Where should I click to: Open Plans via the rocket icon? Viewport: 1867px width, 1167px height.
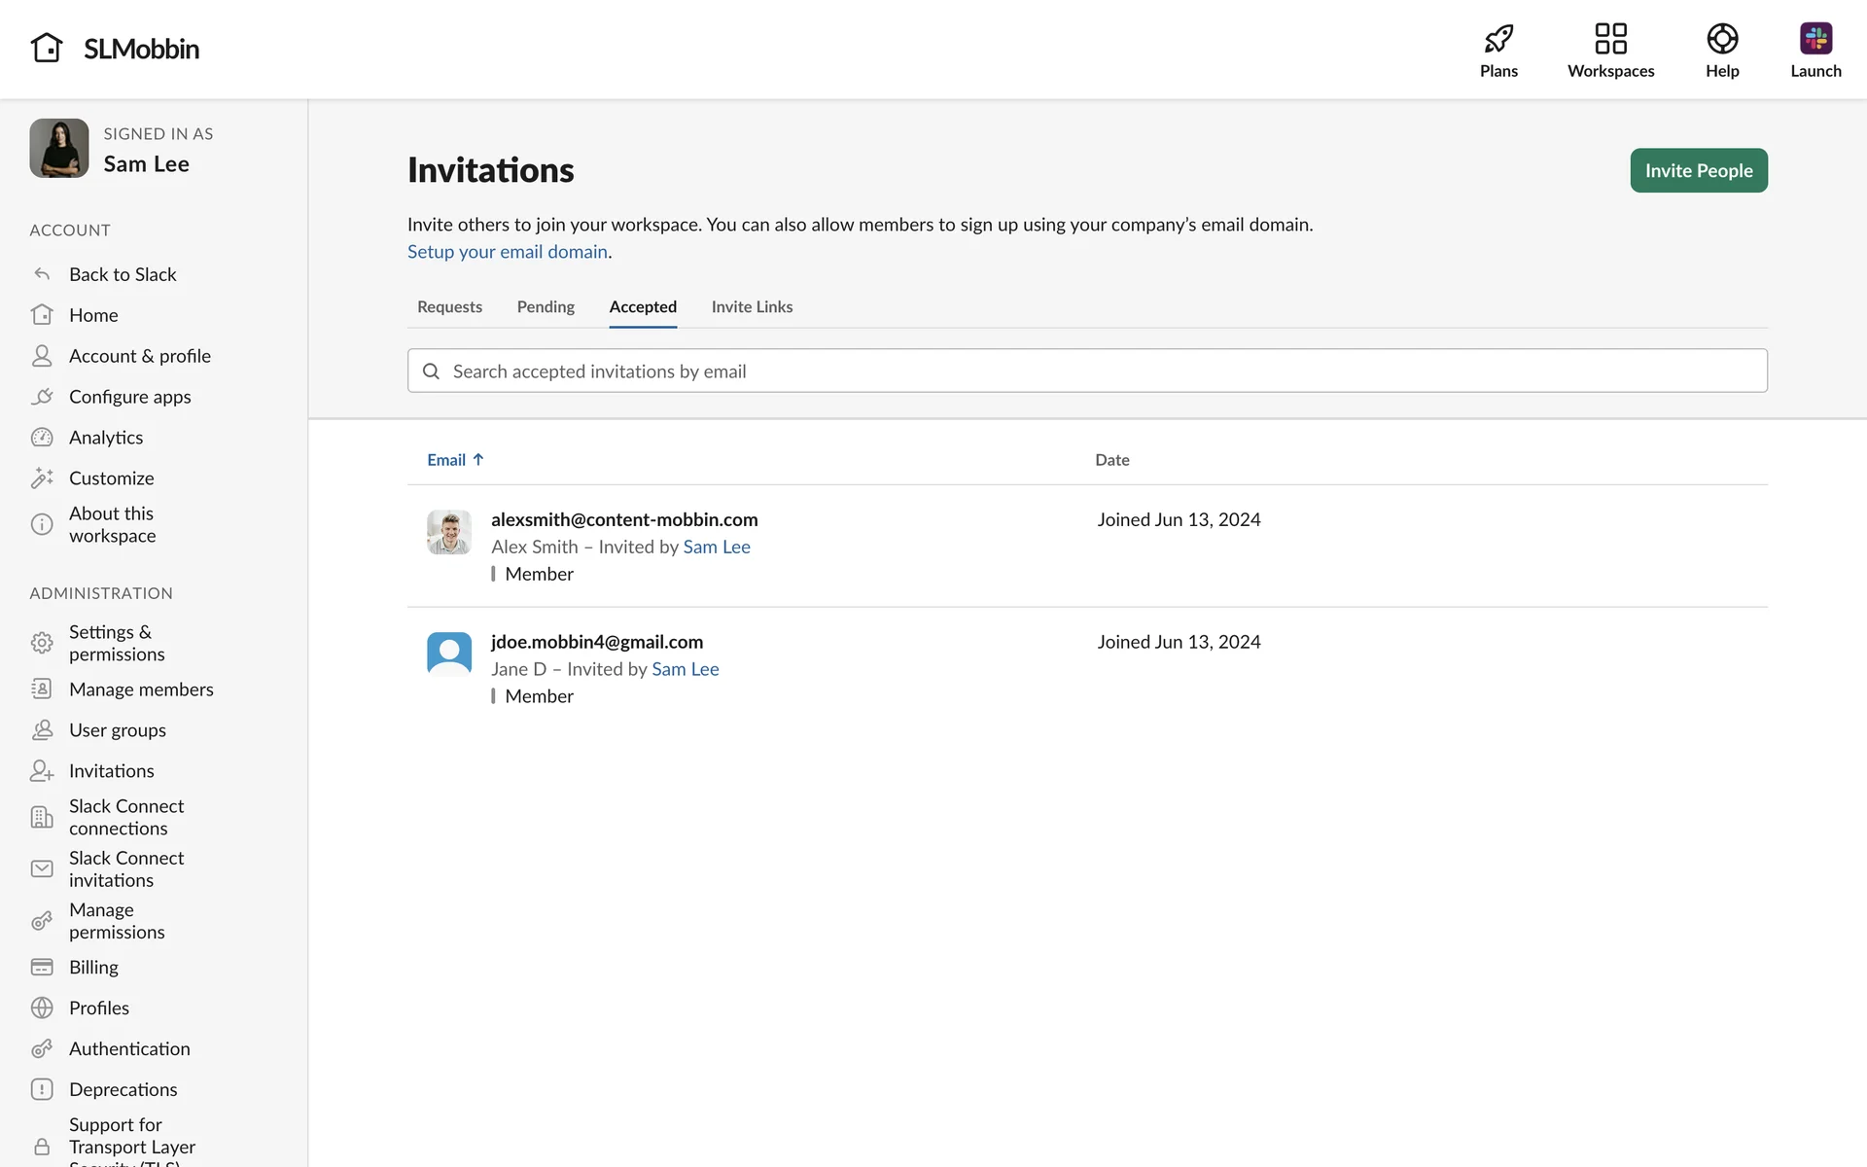1498,39
